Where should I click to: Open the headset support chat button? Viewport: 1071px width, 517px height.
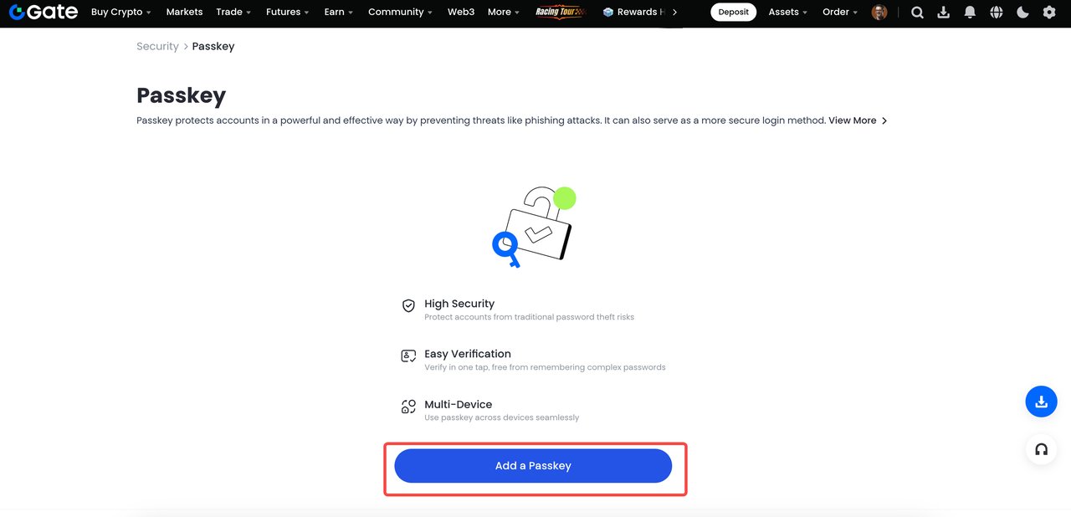coord(1041,449)
